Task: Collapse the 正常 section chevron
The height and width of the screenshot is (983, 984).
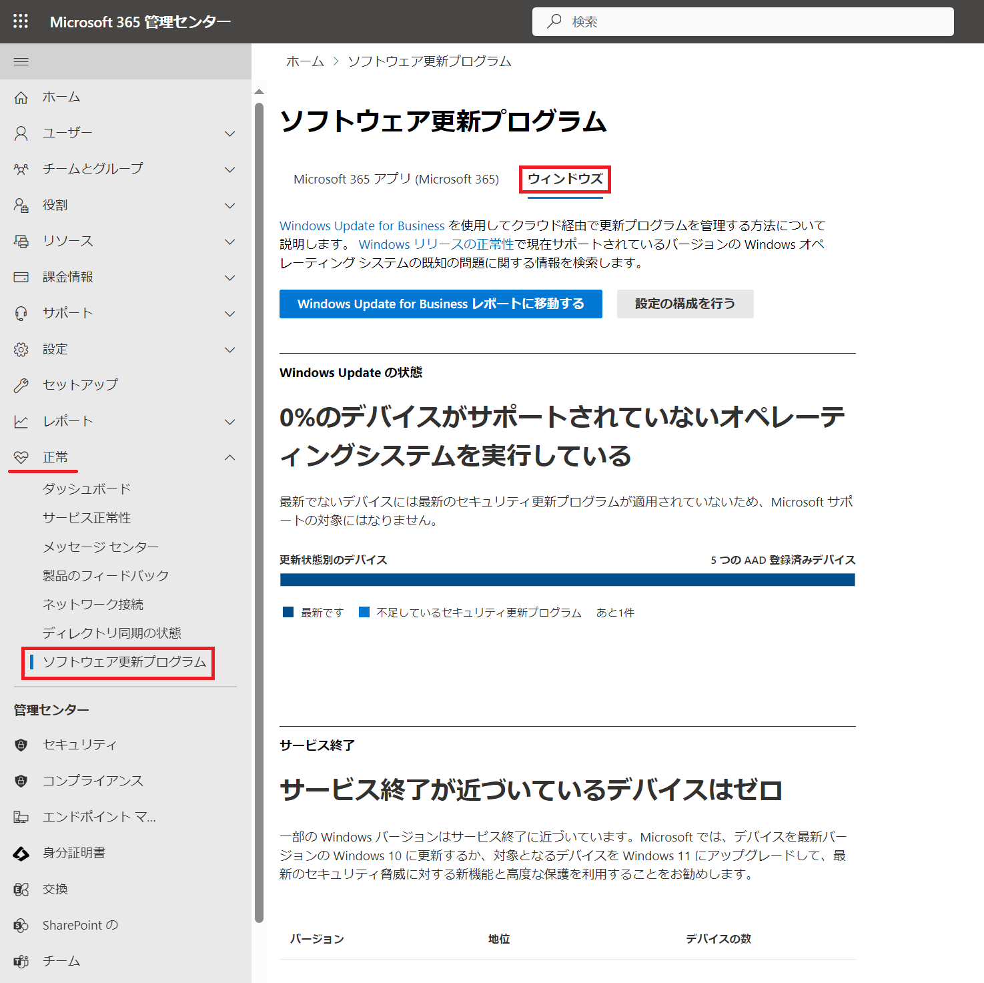Action: point(230,458)
